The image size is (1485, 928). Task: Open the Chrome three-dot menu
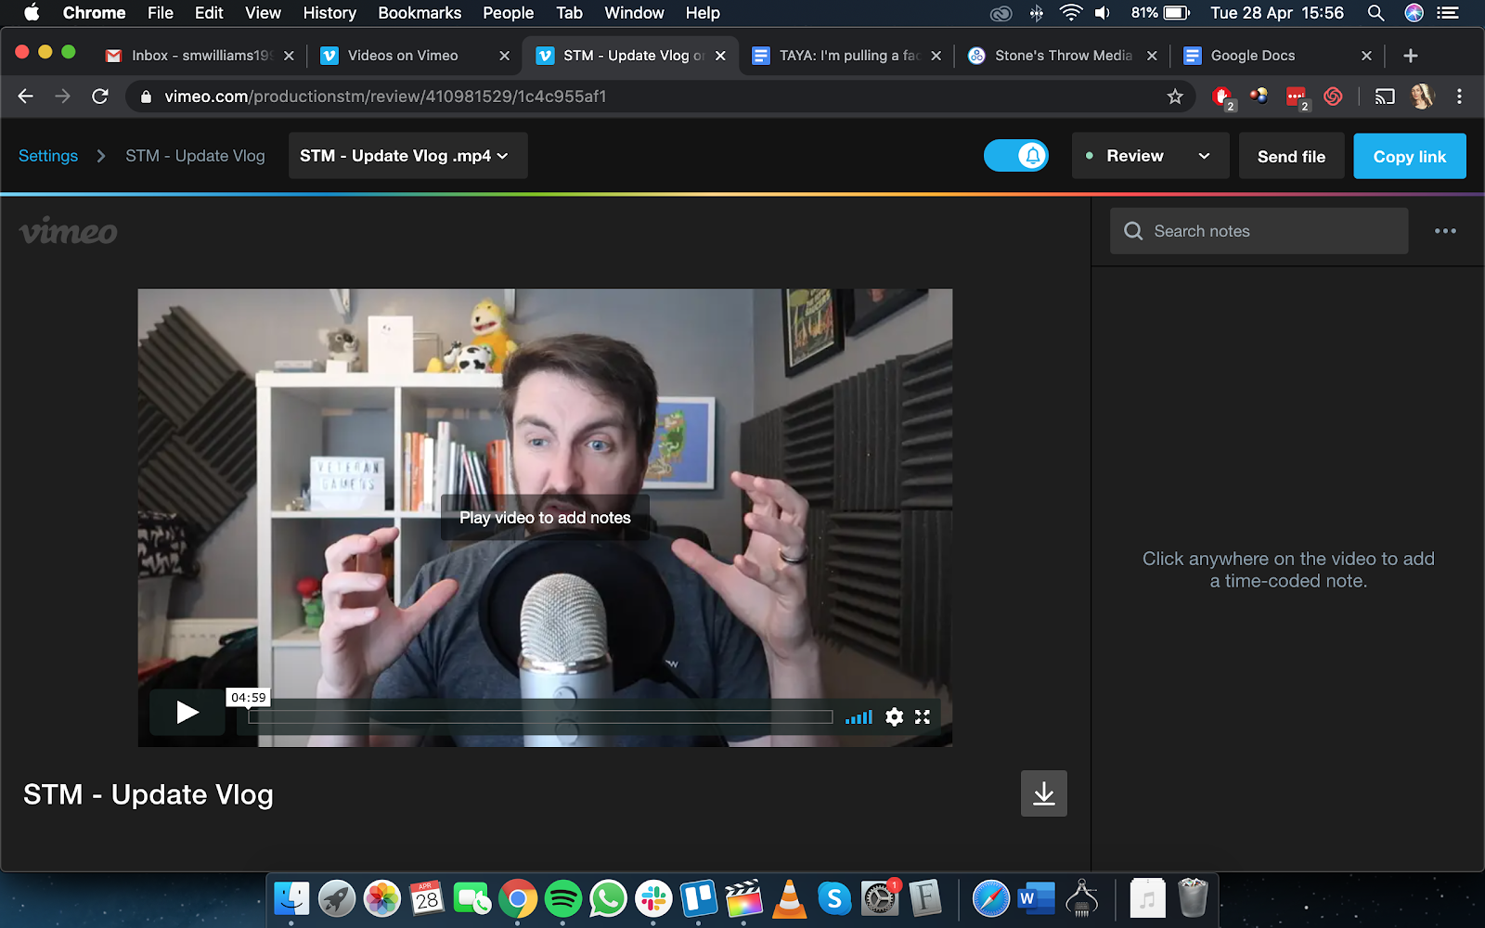(1459, 97)
